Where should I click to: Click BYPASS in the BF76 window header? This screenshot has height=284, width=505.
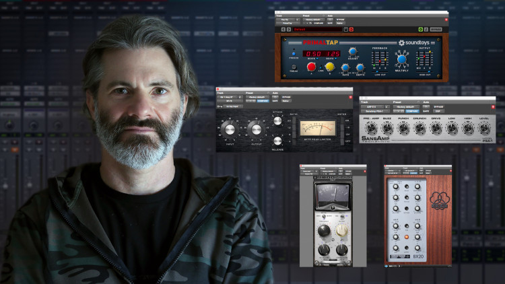coord(286,97)
